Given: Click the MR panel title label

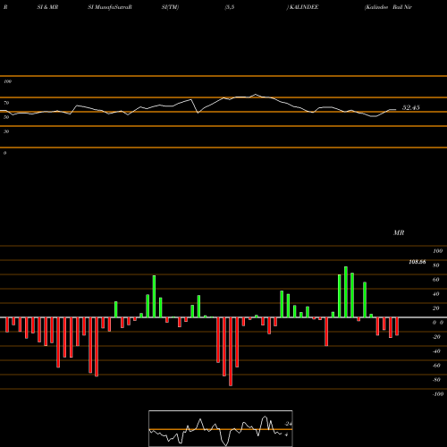Looking at the screenshot, I should point(399,232).
